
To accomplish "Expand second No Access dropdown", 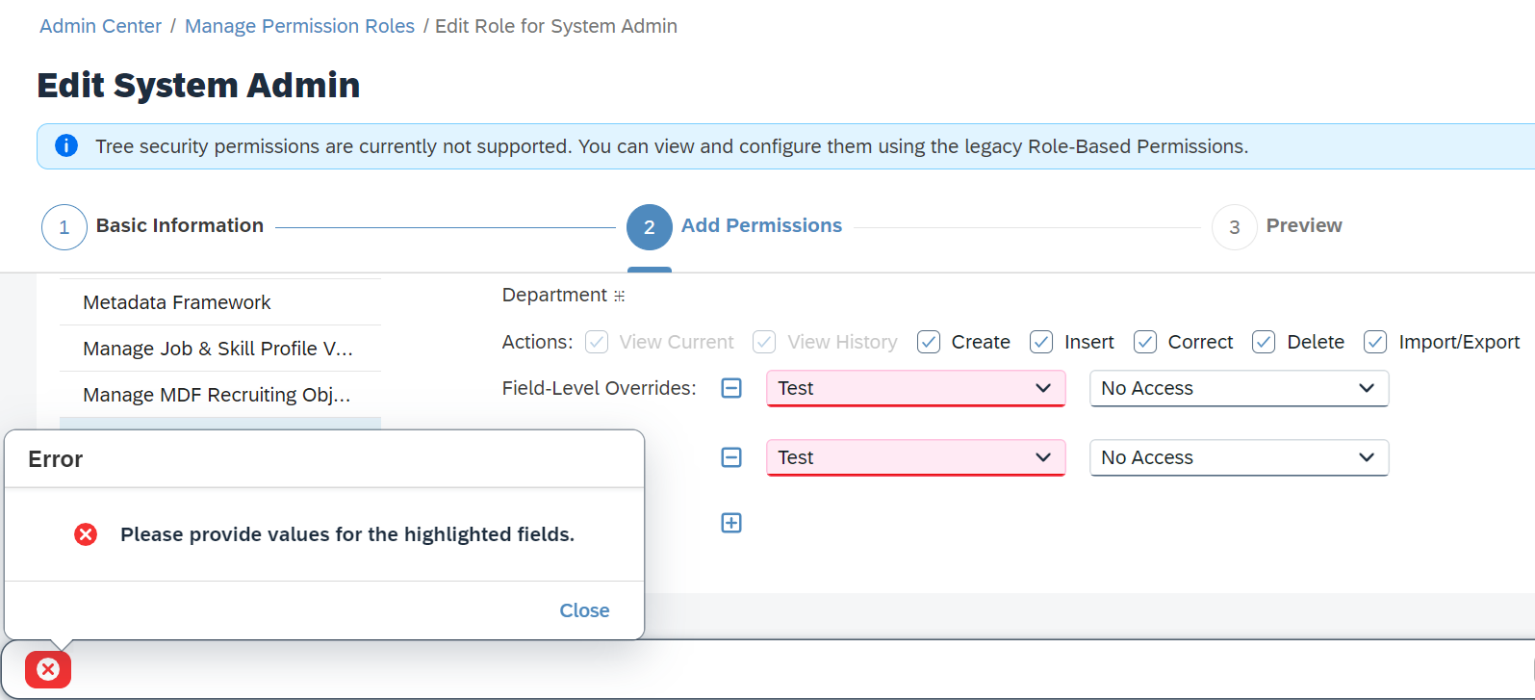I will click(1239, 457).
